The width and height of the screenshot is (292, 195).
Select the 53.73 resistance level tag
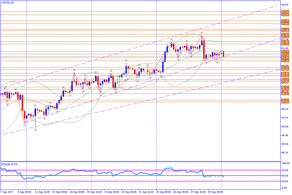tap(285, 21)
